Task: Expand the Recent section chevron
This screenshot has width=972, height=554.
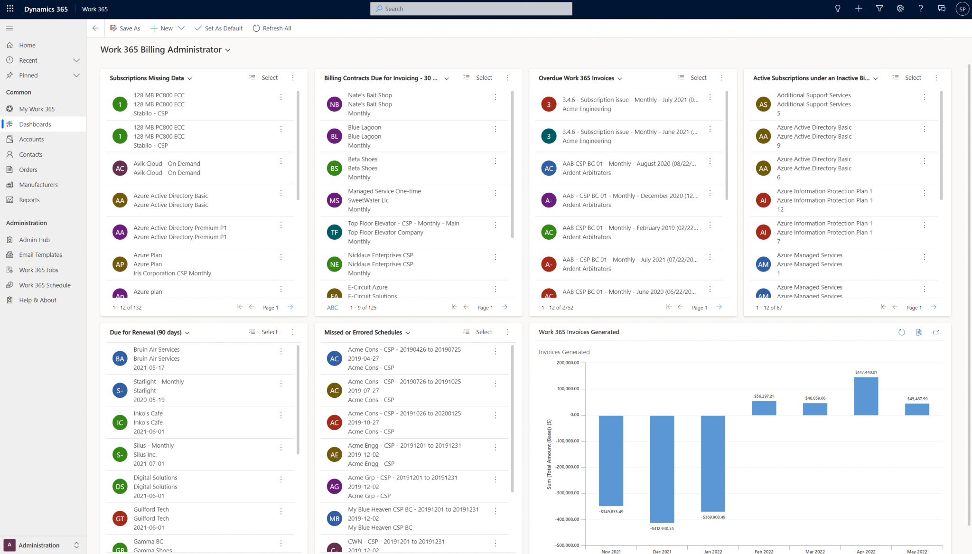Action: [x=76, y=60]
